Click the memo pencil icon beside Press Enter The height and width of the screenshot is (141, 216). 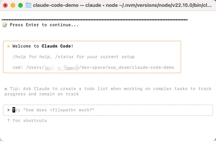tap(5, 25)
